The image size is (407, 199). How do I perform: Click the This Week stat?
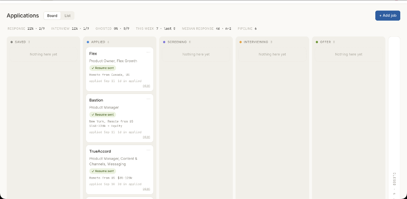(156, 29)
